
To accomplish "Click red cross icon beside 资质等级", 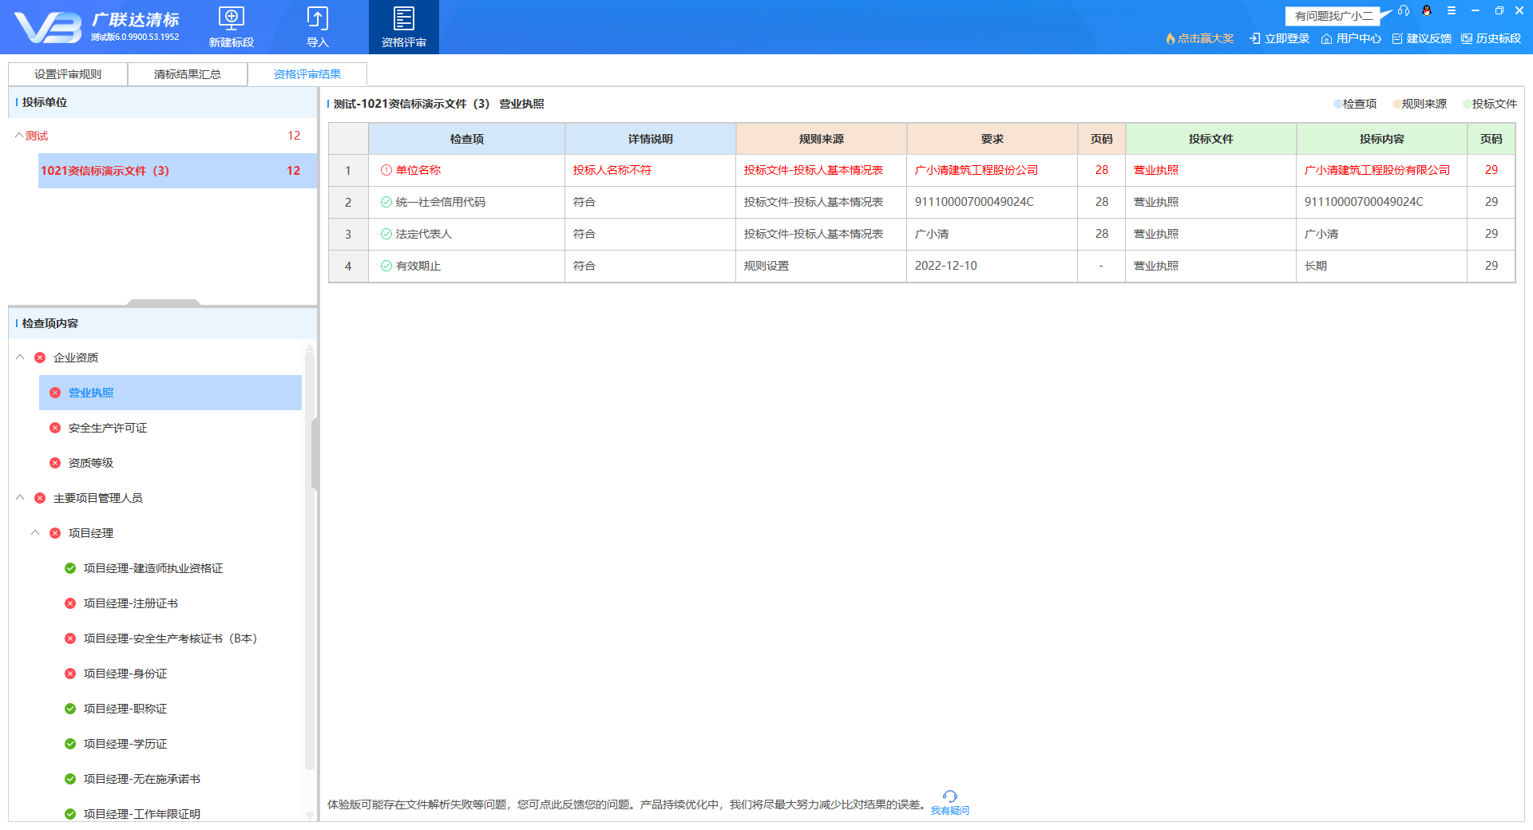I will 55,463.
